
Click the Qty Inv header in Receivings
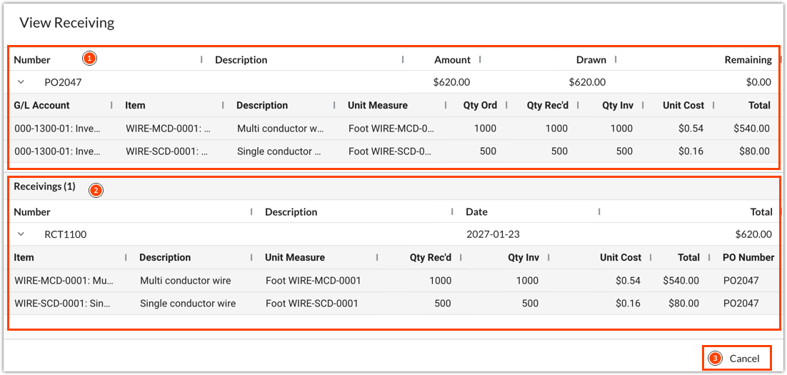(523, 257)
